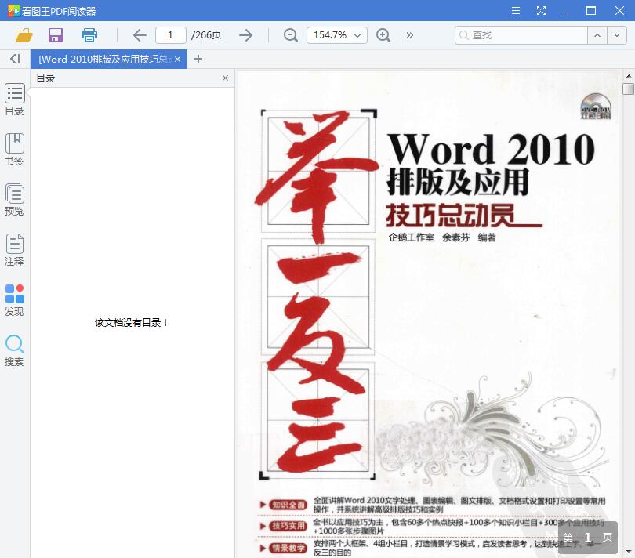Show more toolbar options with the double chevron
635x558 pixels.
(x=410, y=35)
